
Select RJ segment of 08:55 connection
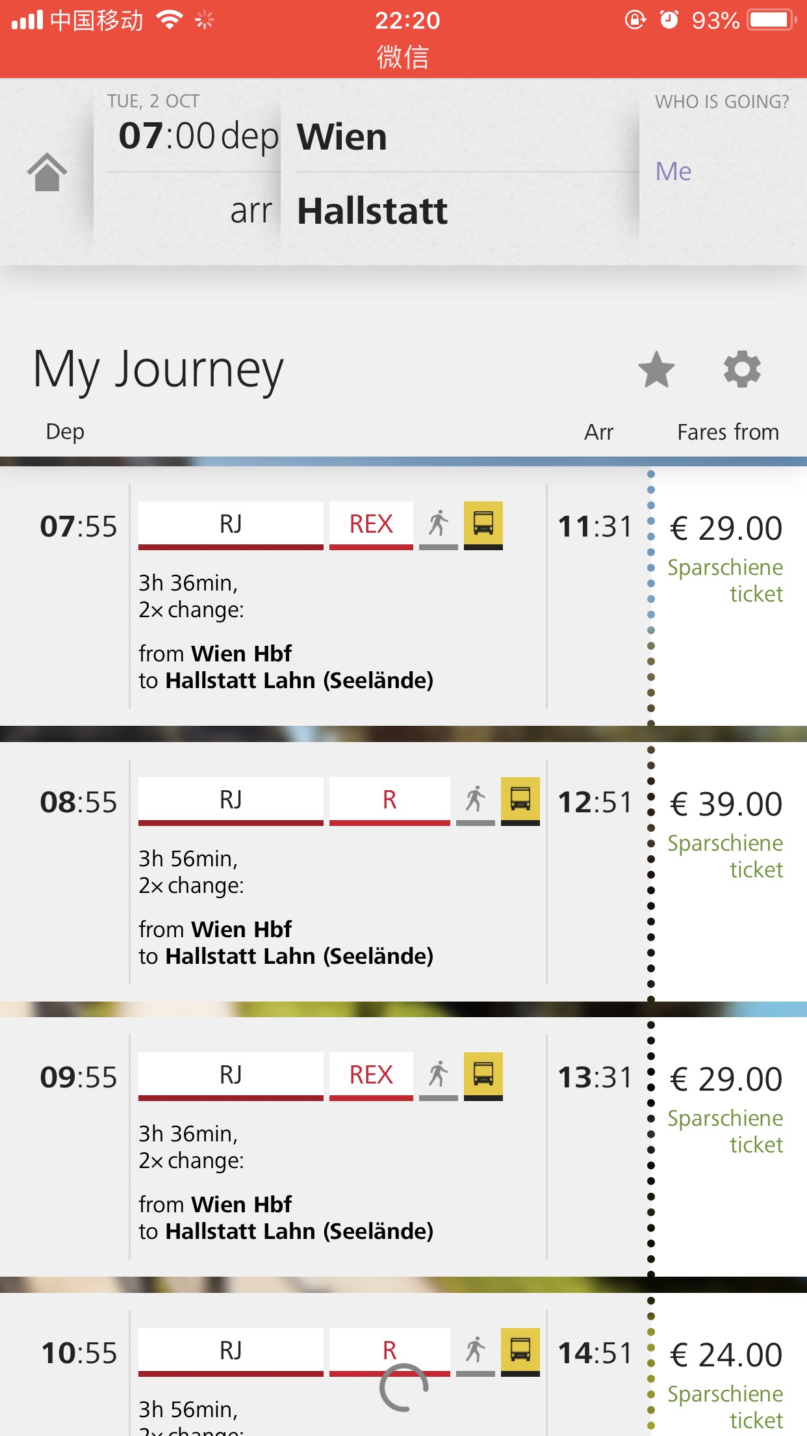click(231, 801)
